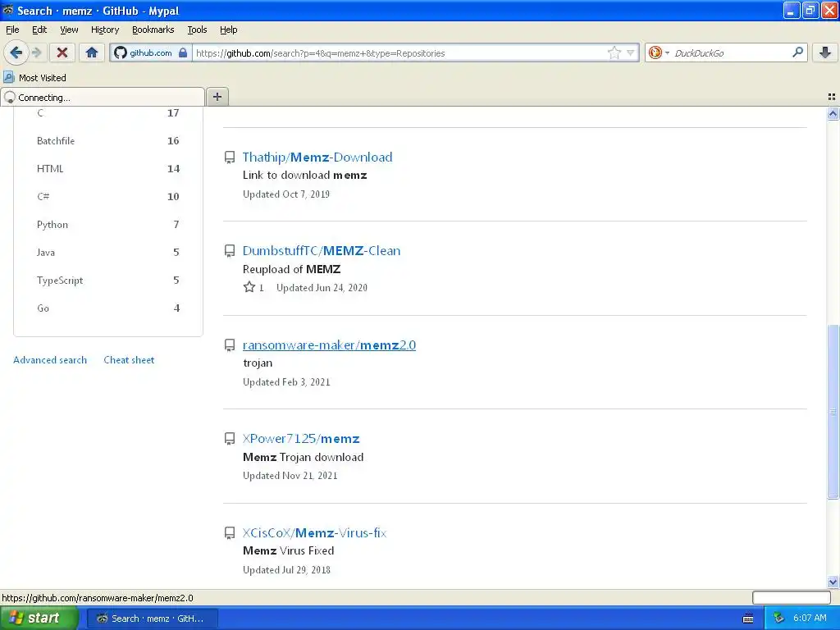Open the Windows Start menu
The height and width of the screenshot is (630, 840).
(39, 619)
